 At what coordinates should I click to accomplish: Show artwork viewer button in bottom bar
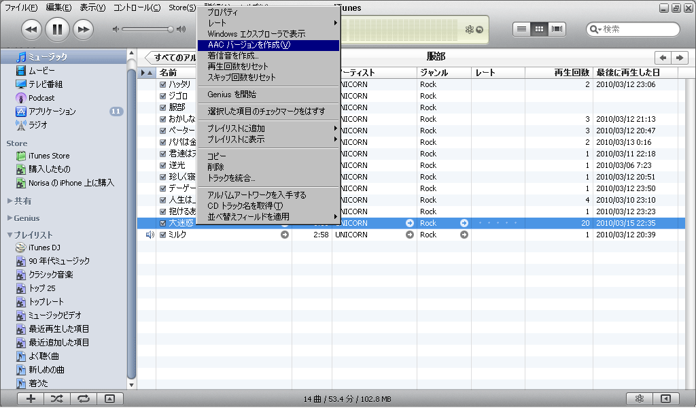(x=109, y=399)
